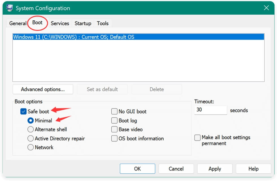
Task: Open the Services tab
Action: pos(60,23)
